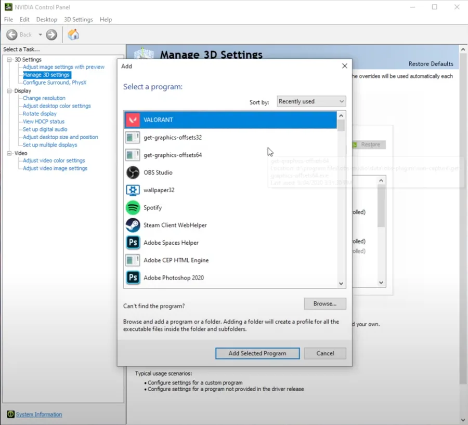Click the Browse... button
The width and height of the screenshot is (468, 425).
coord(325,303)
